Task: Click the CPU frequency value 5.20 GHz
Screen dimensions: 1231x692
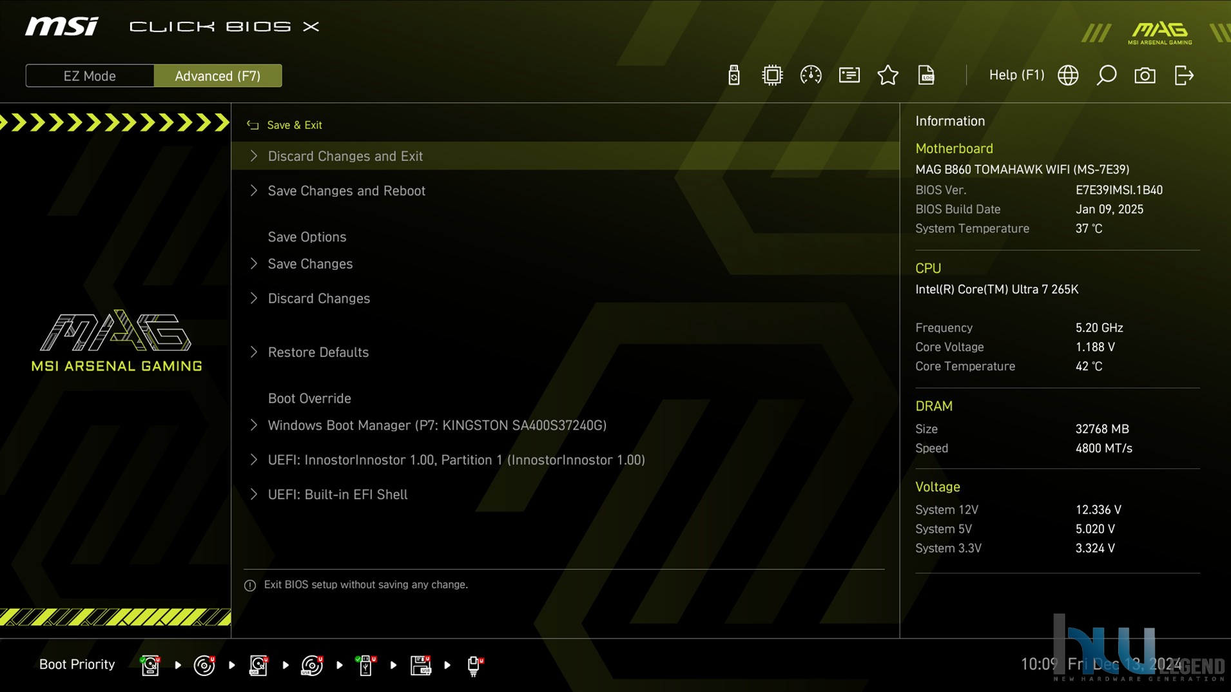Action: tap(1099, 328)
